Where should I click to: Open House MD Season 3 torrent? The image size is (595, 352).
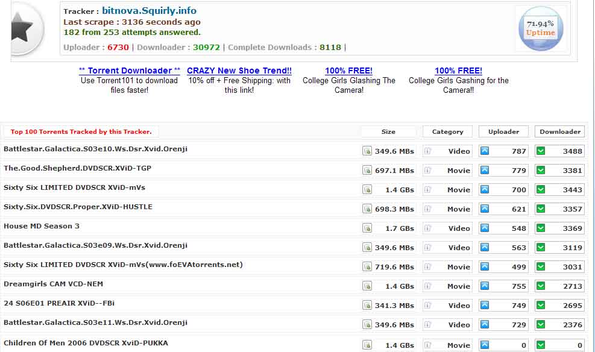42,226
